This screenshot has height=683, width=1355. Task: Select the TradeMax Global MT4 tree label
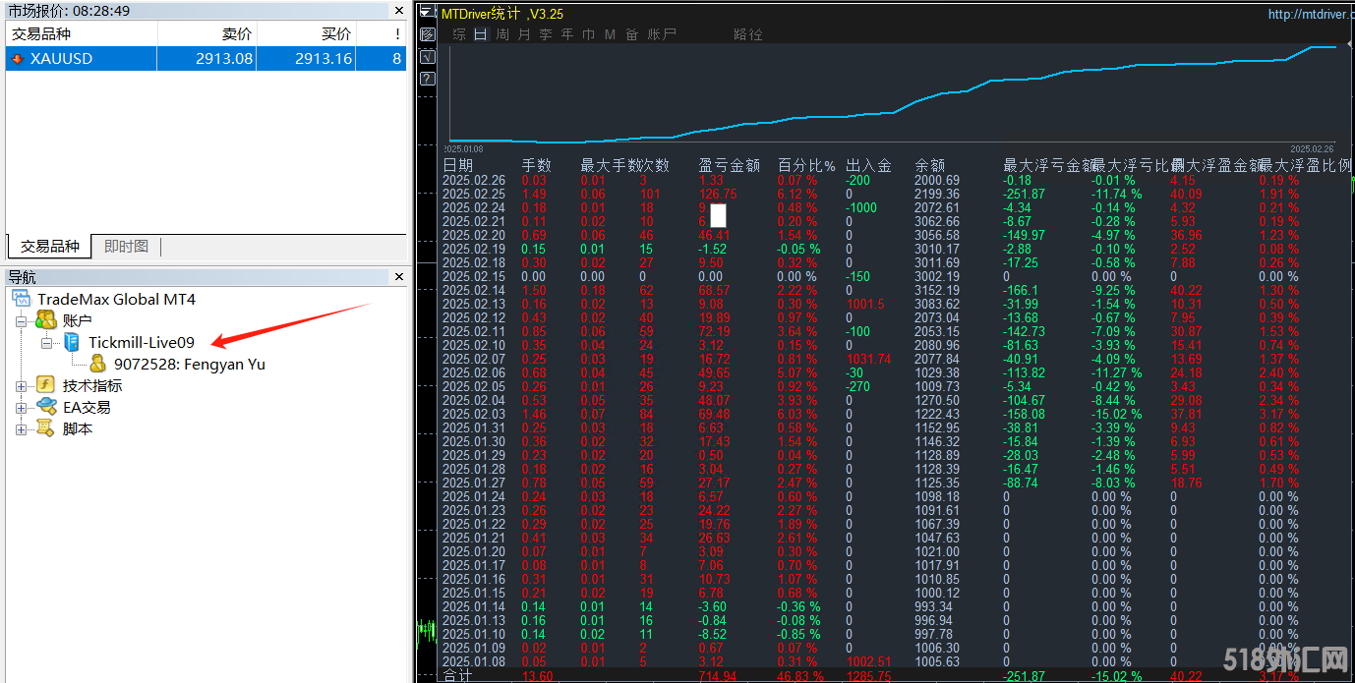pyautogui.click(x=117, y=299)
